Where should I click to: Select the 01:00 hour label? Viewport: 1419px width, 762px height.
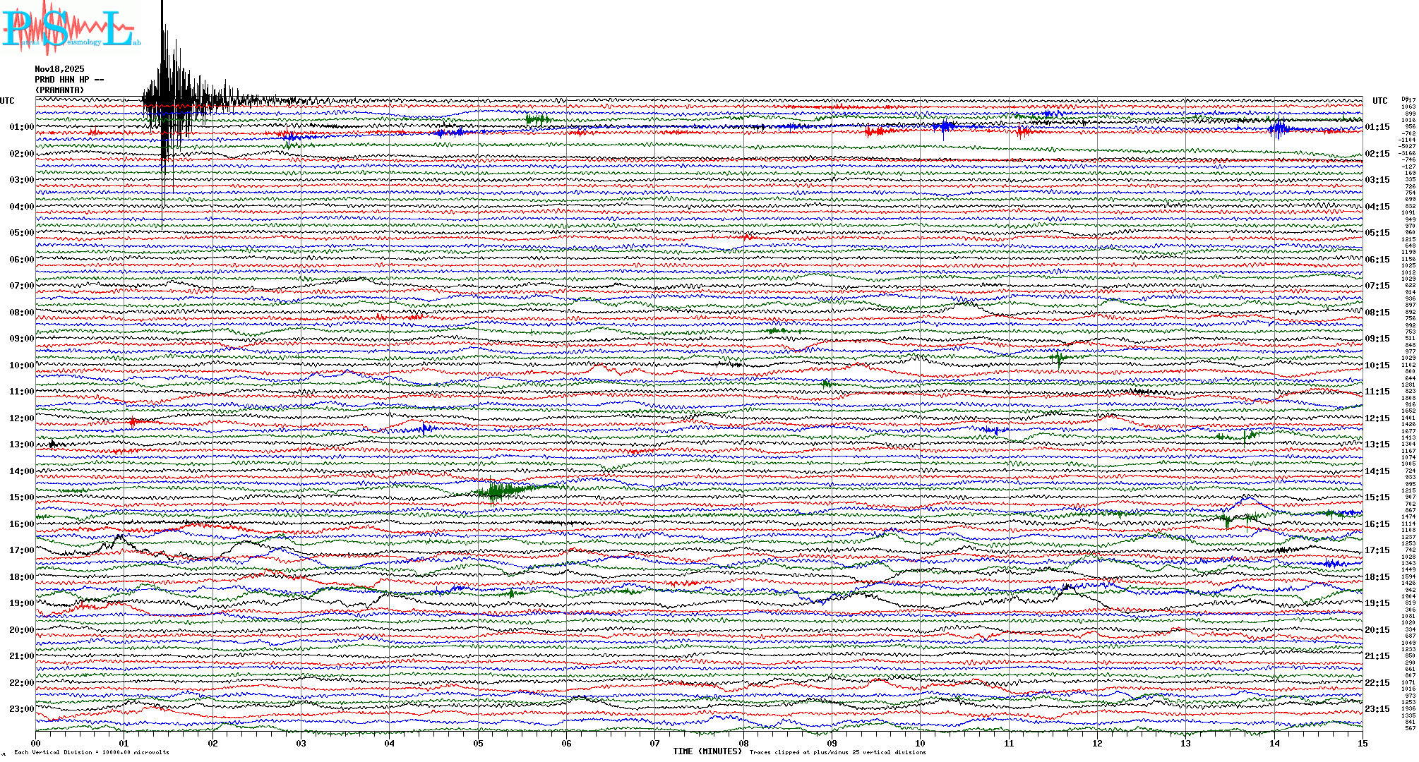coord(21,127)
